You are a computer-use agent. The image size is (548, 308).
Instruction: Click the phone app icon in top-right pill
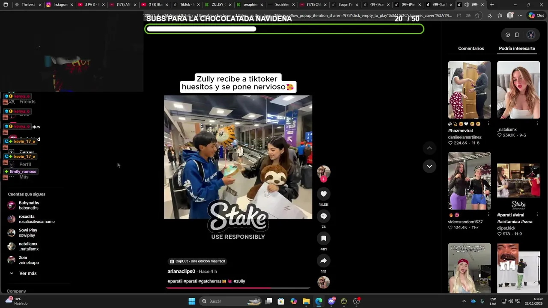click(x=517, y=35)
